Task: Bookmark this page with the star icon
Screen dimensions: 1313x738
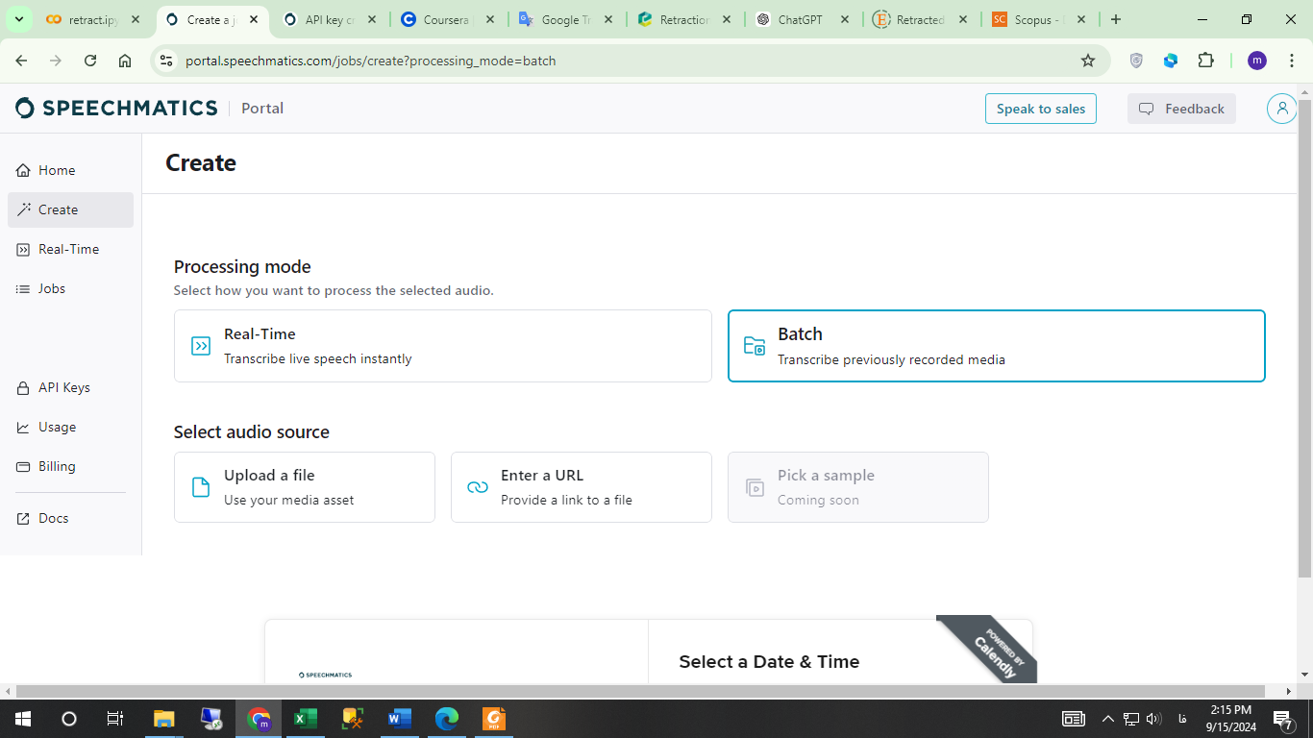Action: 1088,61
